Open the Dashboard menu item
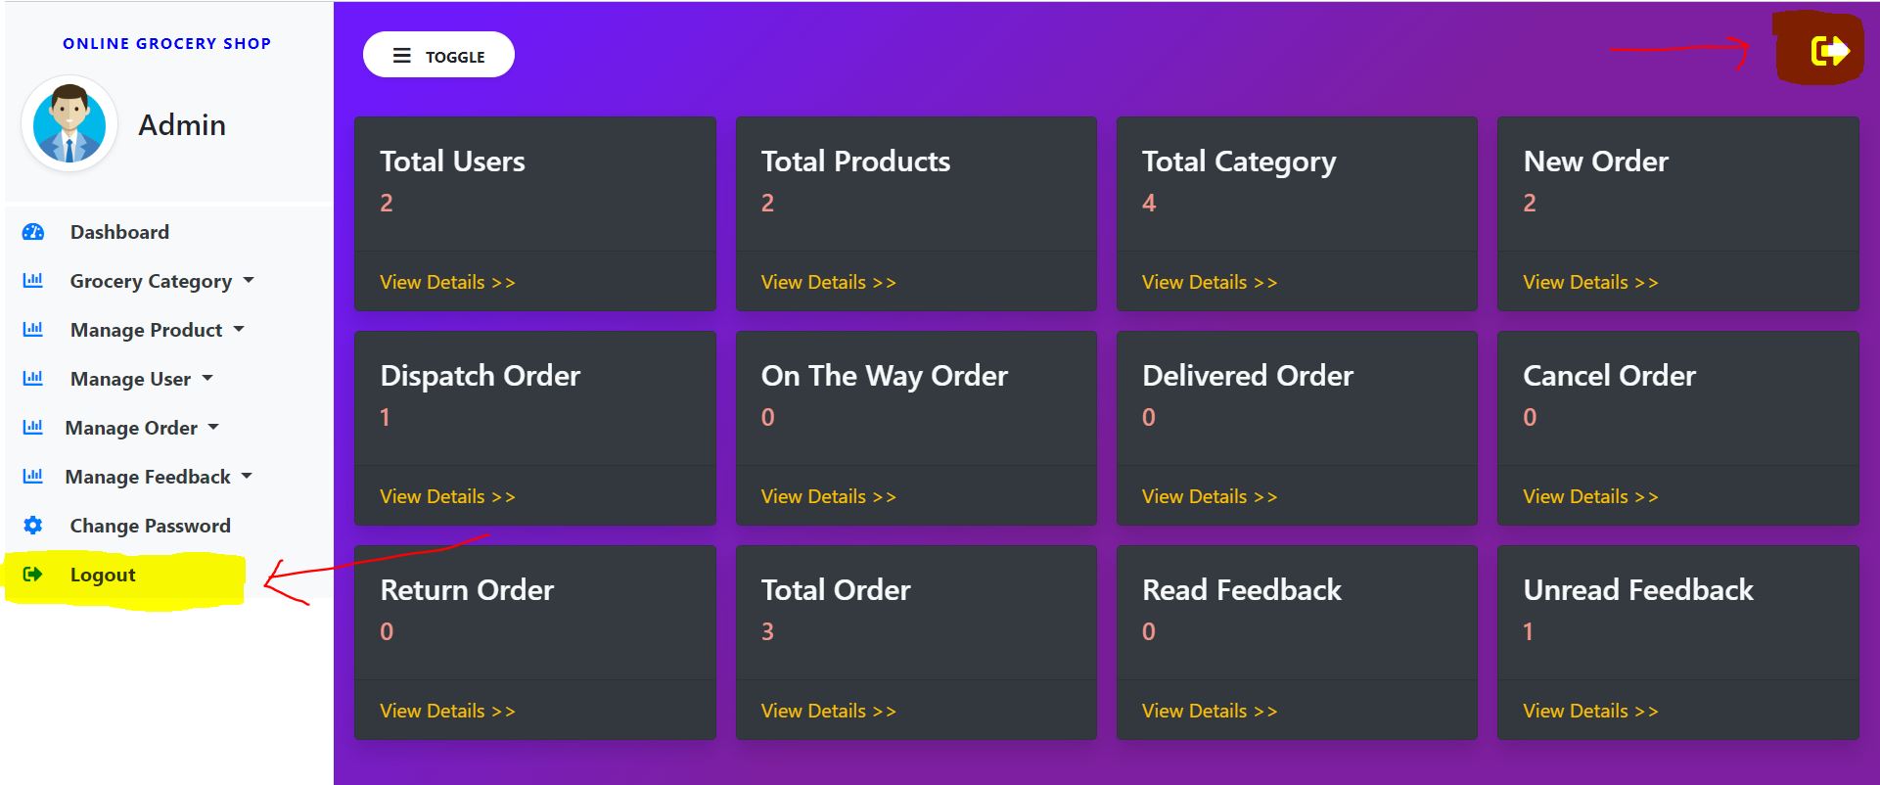 click(x=119, y=232)
